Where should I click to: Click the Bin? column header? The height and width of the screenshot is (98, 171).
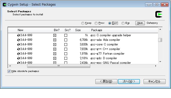coord(58,30)
